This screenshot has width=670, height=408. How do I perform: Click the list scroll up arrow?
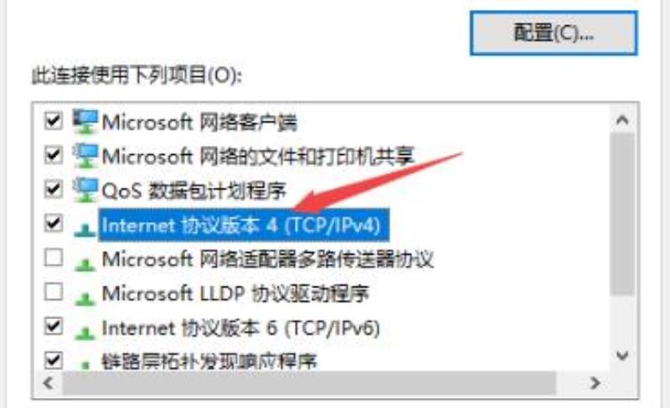click(622, 121)
